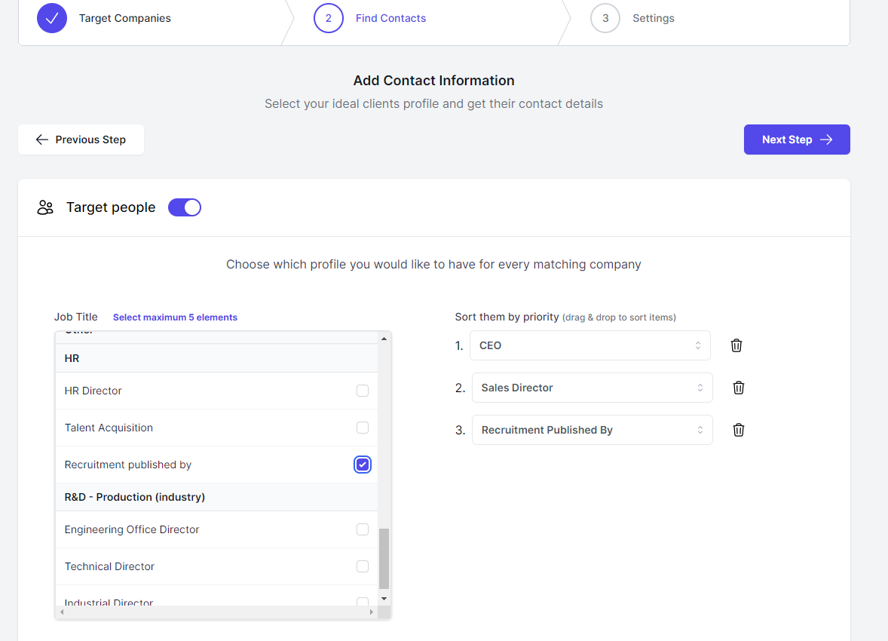Toggle the Target people switch off
Screen dimensions: 888x641
185,207
